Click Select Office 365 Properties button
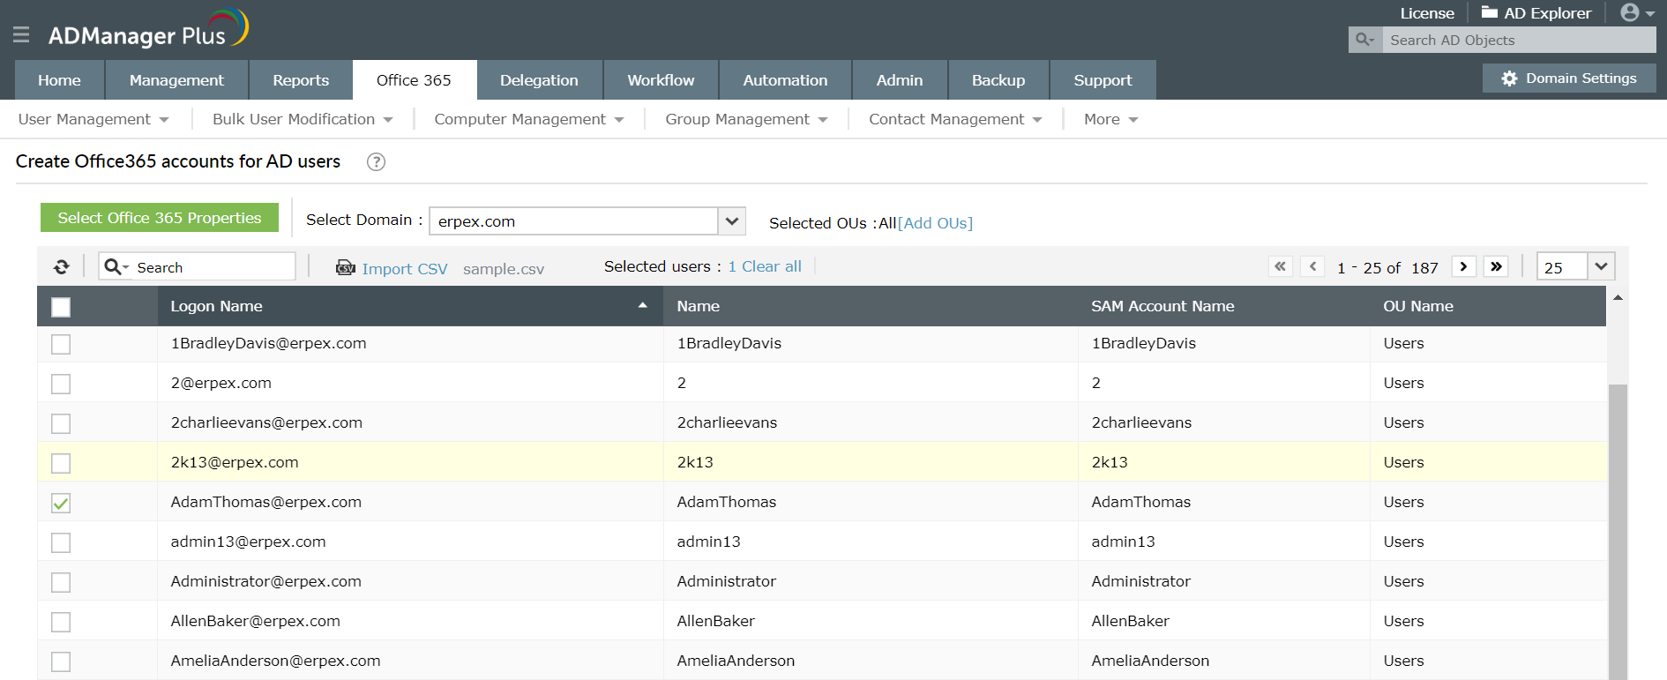The image size is (1667, 680). click(x=160, y=218)
